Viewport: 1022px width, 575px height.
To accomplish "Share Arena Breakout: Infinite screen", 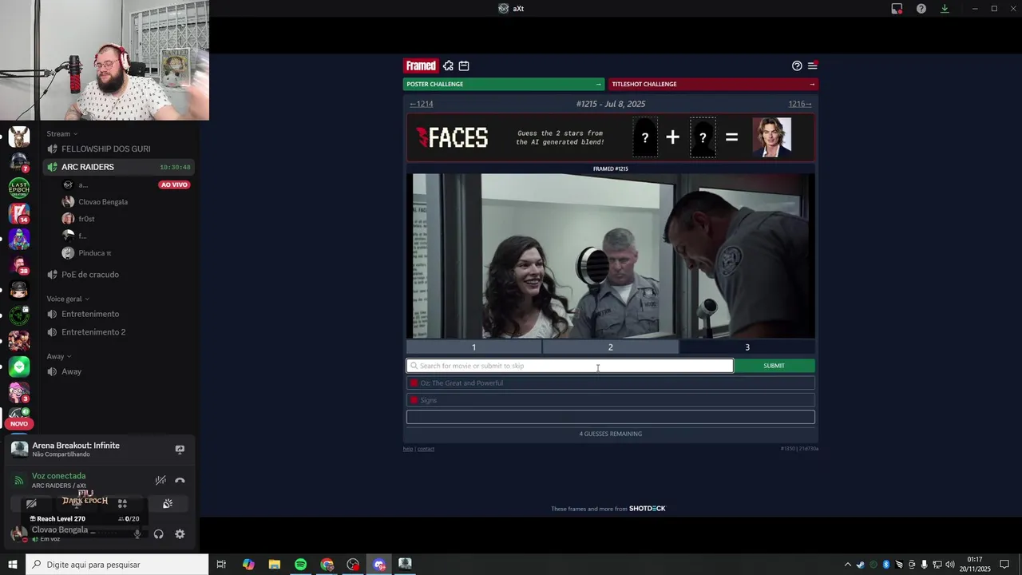I will (180, 450).
